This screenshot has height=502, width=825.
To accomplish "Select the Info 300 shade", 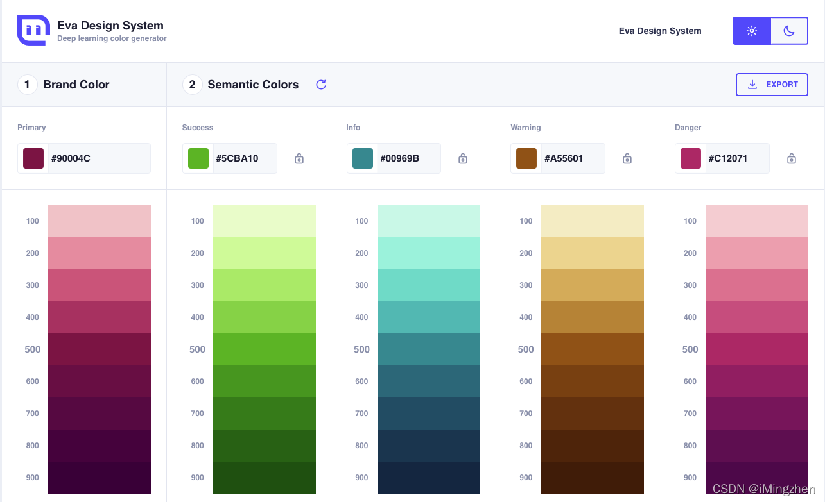I will pos(428,285).
